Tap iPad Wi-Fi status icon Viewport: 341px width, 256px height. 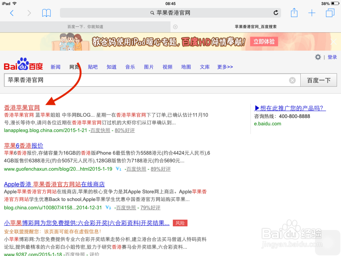14,3
